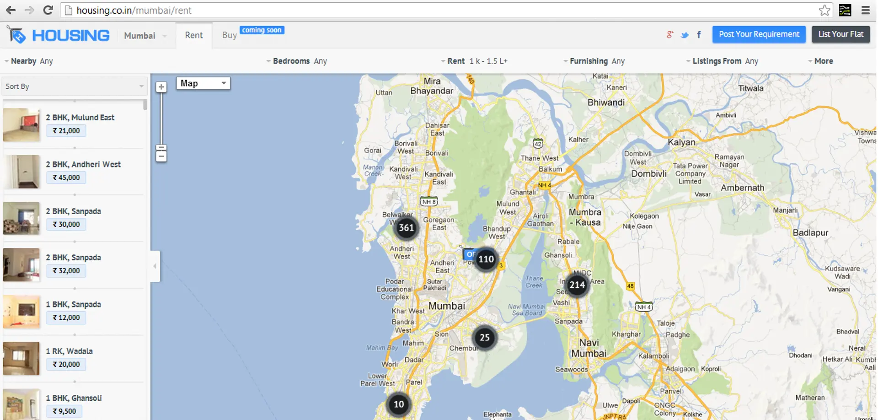Click the ₹21,000 price tag
The width and height of the screenshot is (878, 420).
point(66,131)
